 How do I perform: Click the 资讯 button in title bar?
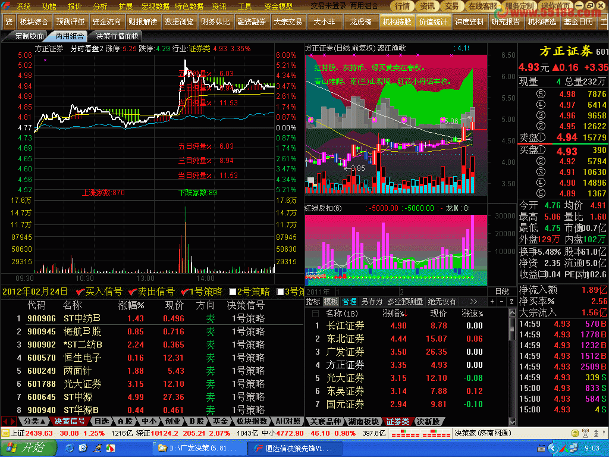point(427,6)
